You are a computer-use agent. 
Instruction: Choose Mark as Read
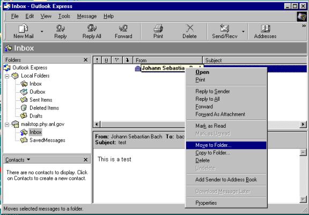226,126
